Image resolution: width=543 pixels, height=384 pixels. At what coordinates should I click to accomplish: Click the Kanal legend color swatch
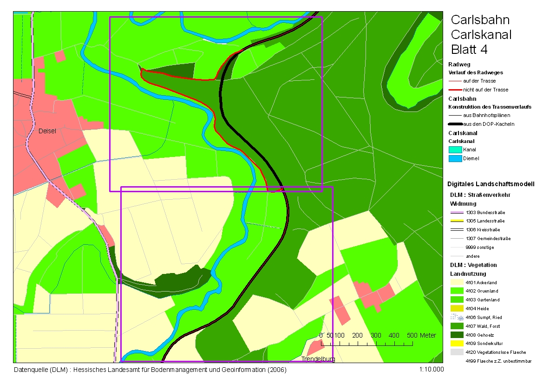coord(455,150)
